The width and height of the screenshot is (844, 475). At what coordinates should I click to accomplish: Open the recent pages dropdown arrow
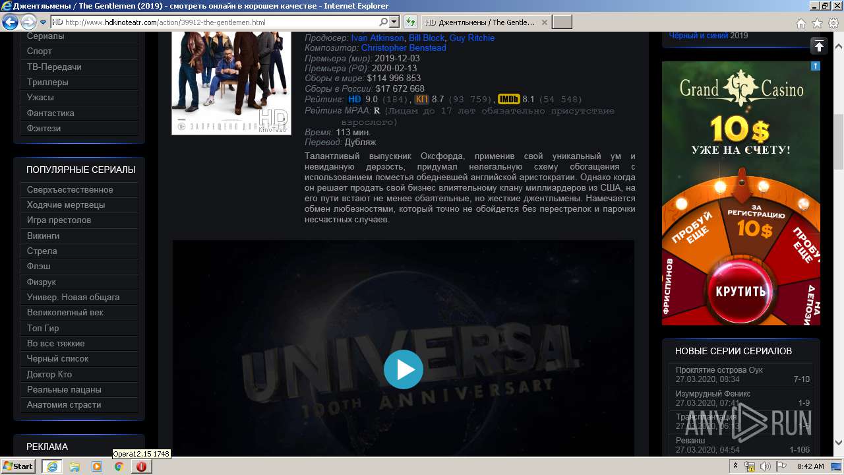pos(43,22)
